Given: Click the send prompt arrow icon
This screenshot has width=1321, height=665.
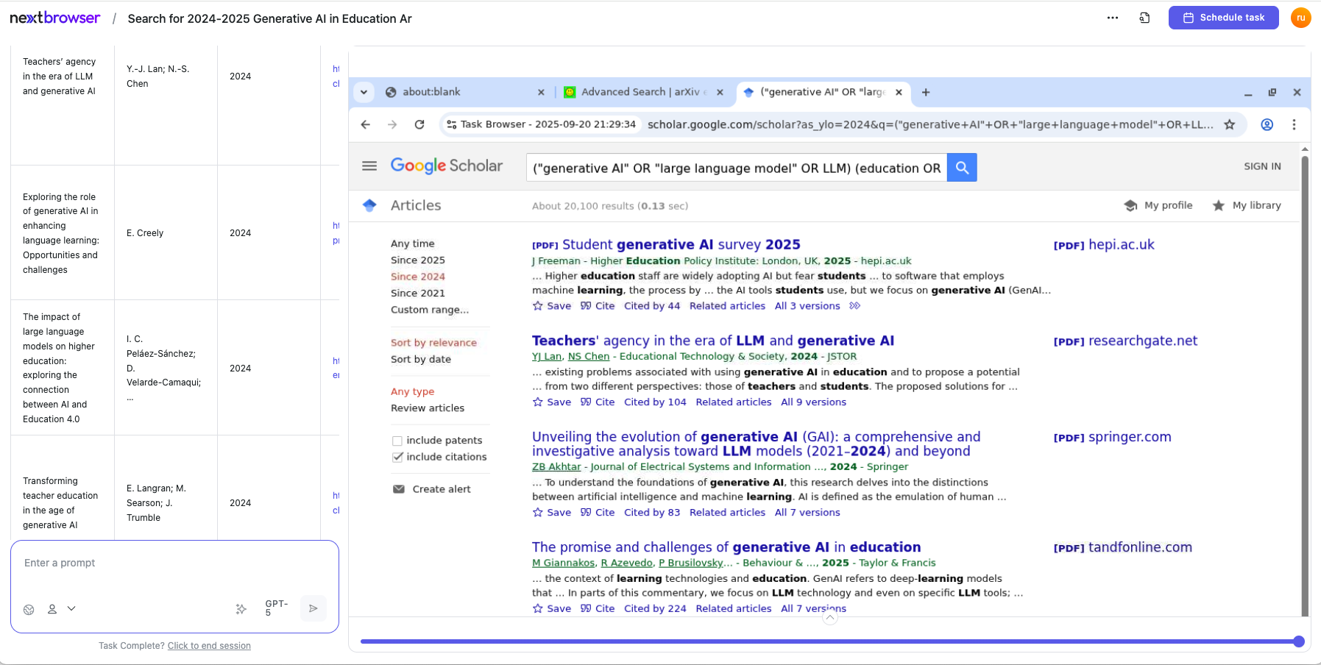Looking at the screenshot, I should point(313,608).
